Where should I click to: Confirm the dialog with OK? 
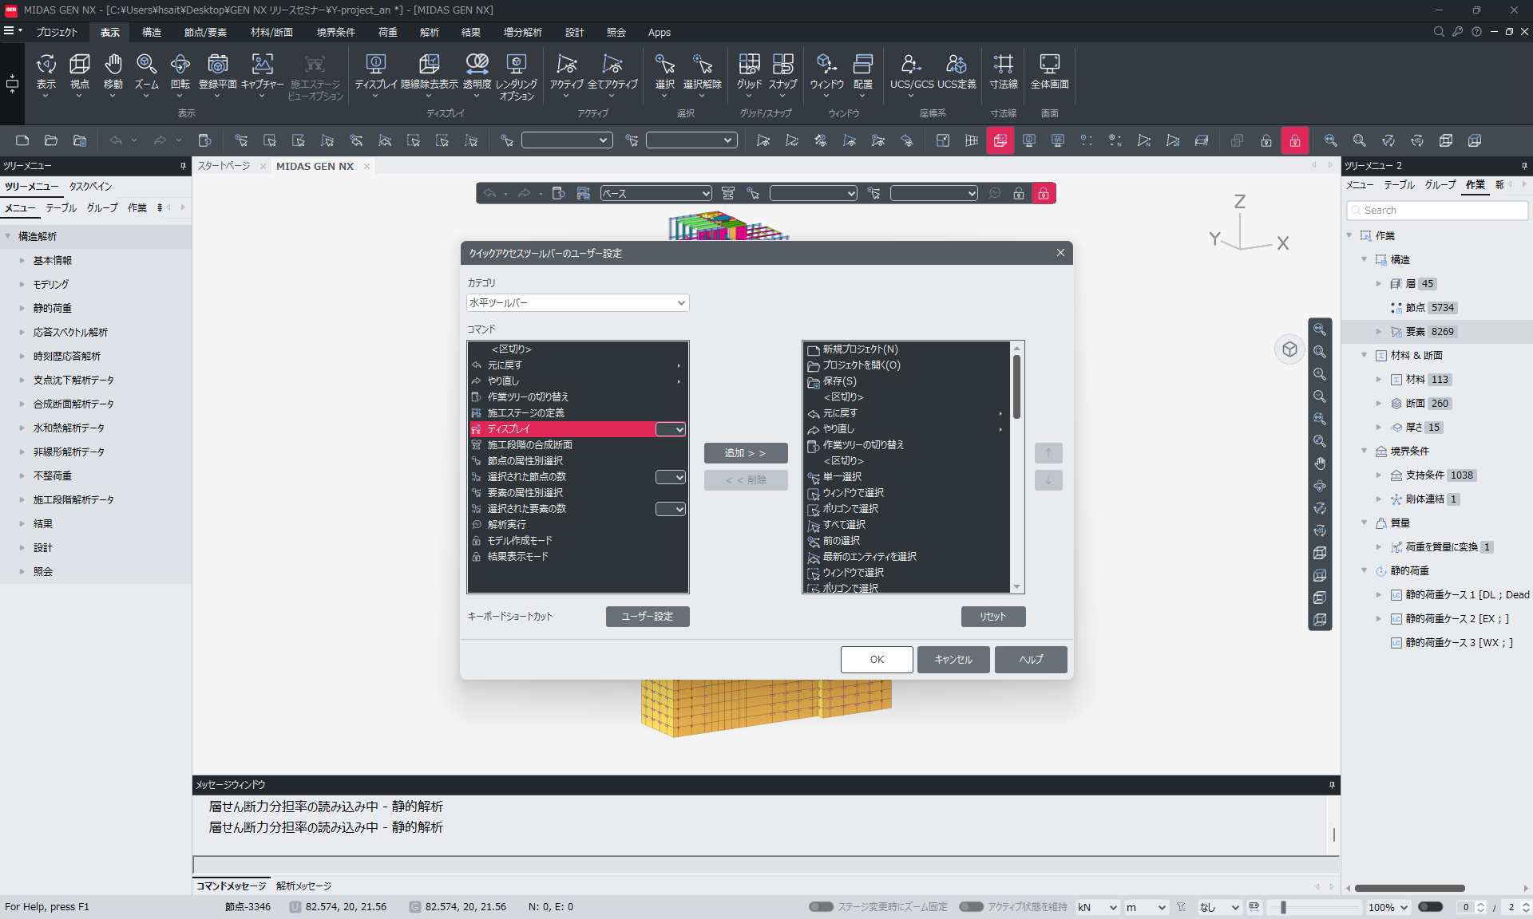(877, 660)
